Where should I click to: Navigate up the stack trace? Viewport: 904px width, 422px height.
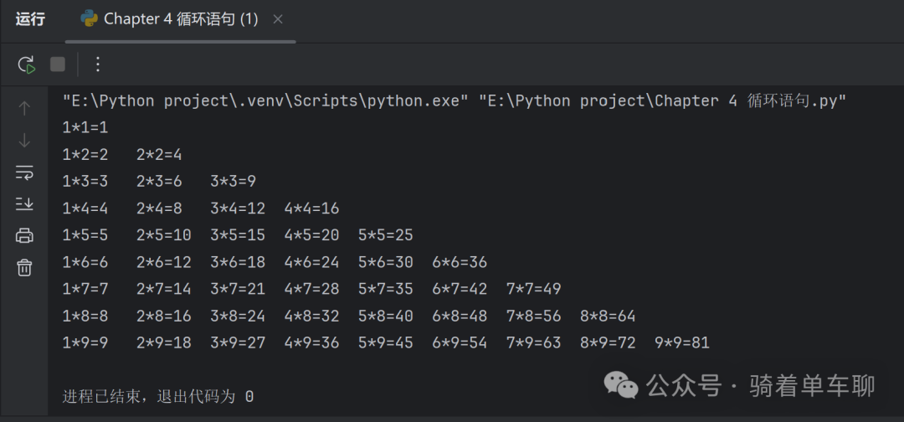24,108
